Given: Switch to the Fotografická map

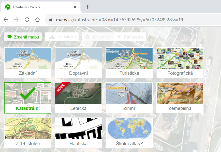Looking at the screenshot, I should pyautogui.click(x=180, y=63).
